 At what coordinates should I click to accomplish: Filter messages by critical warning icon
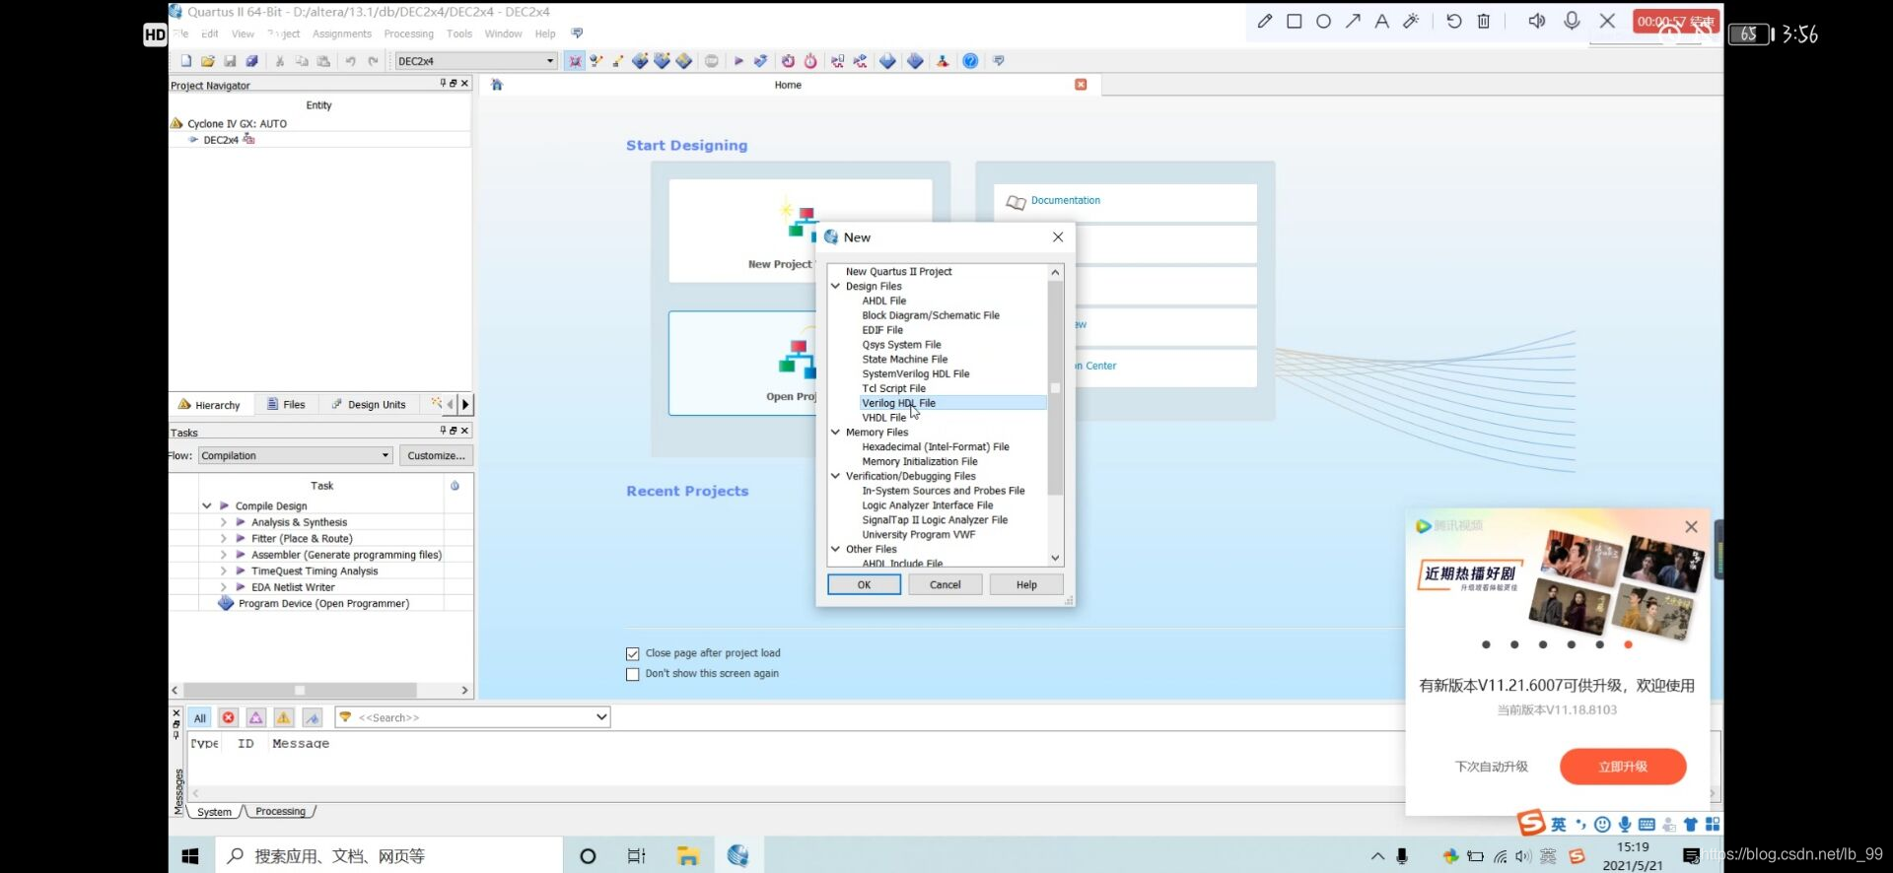(256, 717)
